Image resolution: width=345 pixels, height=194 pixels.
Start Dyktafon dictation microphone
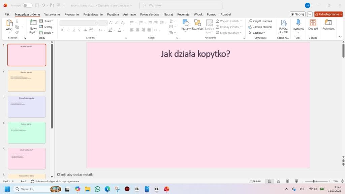click(x=298, y=23)
